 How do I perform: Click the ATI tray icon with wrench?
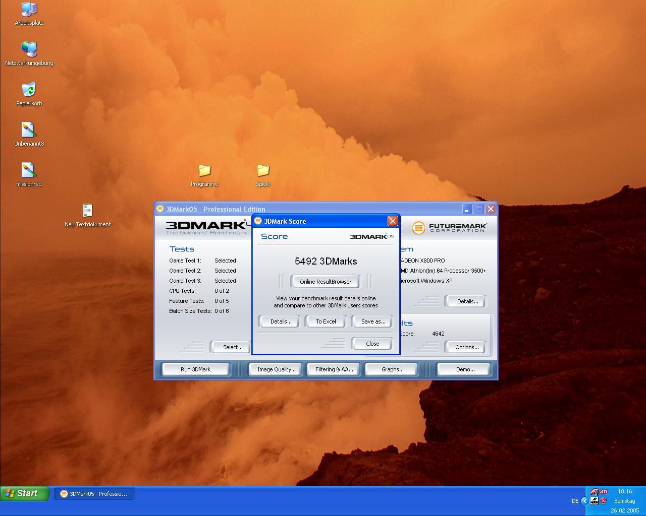coord(594,492)
